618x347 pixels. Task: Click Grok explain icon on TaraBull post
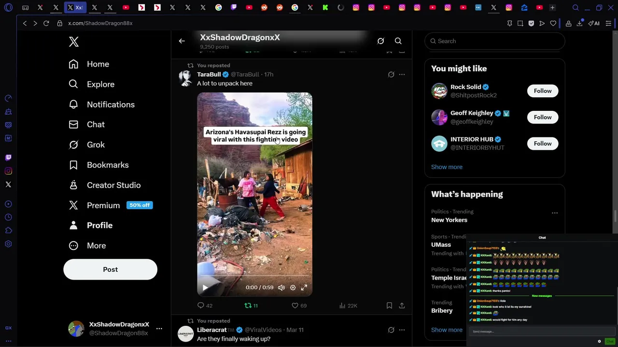pyautogui.click(x=391, y=75)
